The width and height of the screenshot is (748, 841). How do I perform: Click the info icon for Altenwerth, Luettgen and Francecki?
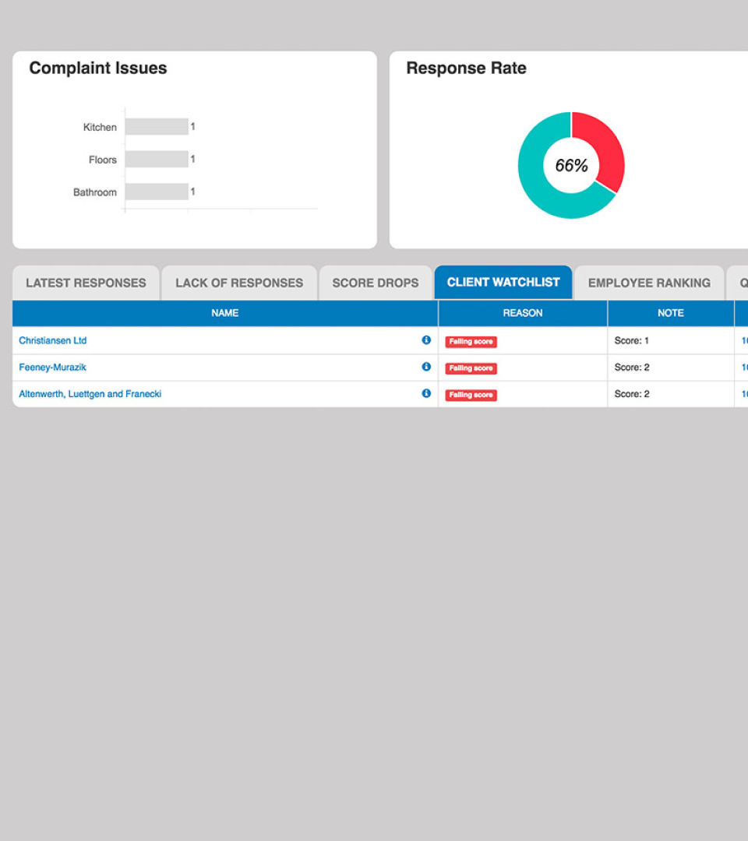point(426,393)
